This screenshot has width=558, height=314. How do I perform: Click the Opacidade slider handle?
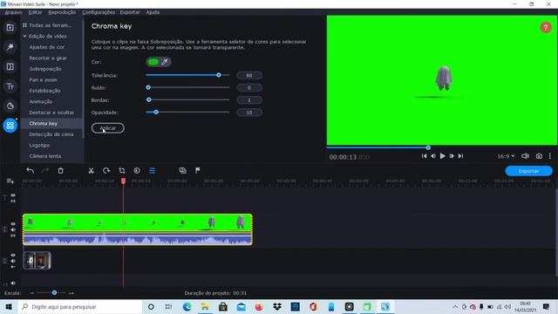156,113
